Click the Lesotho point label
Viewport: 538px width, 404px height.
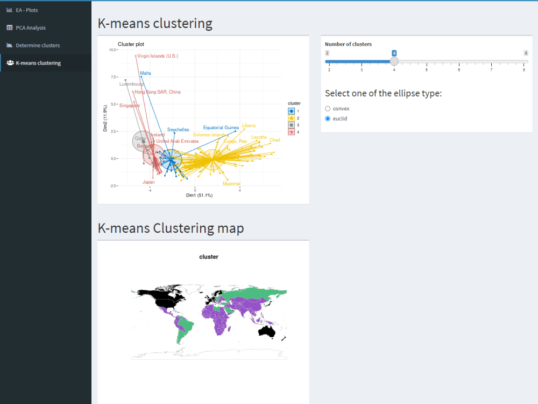[x=259, y=137]
